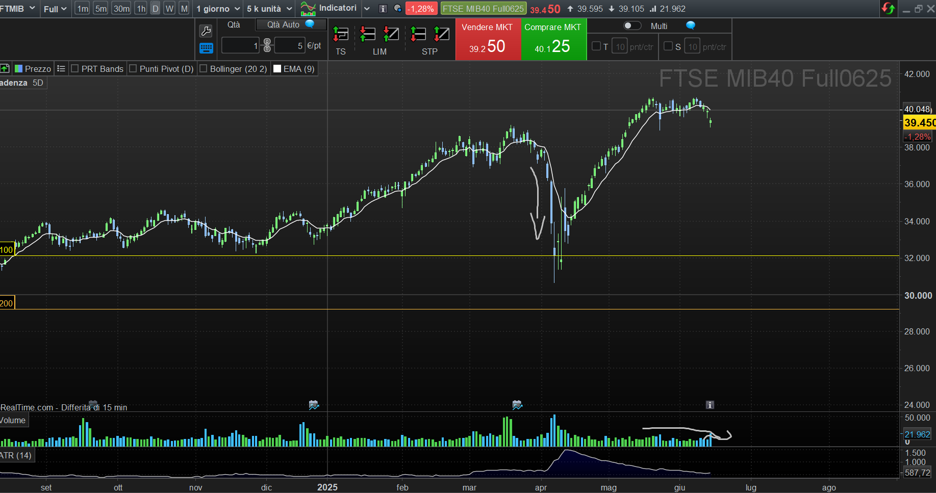Switch to the W weekly timeframe
This screenshot has width=936, height=493.
170,9
